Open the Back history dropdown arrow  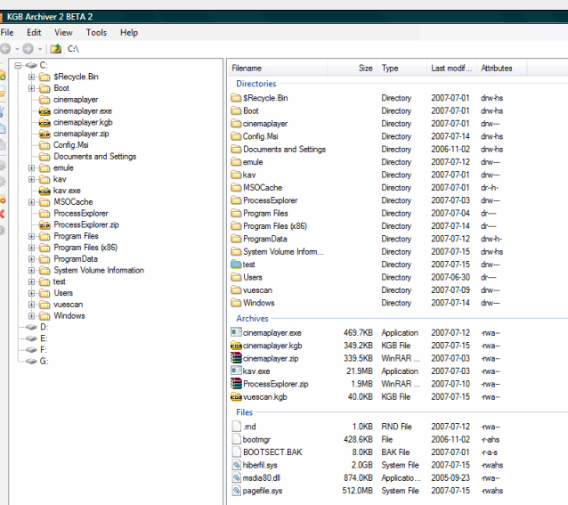click(17, 49)
